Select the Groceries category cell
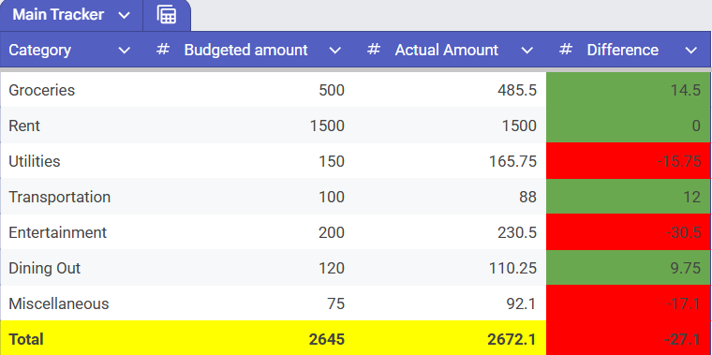The width and height of the screenshot is (712, 355). coord(74,90)
